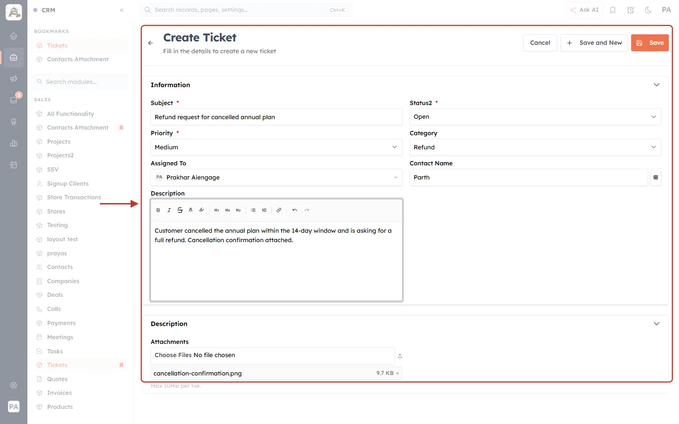Open Deals in the sidebar menu
This screenshot has width=679, height=424.
coord(55,295)
